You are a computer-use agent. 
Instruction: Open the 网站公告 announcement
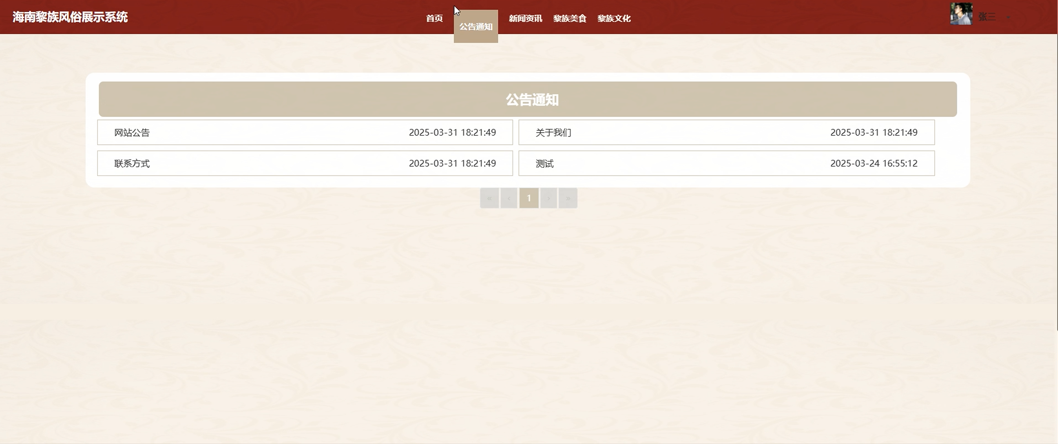(132, 132)
